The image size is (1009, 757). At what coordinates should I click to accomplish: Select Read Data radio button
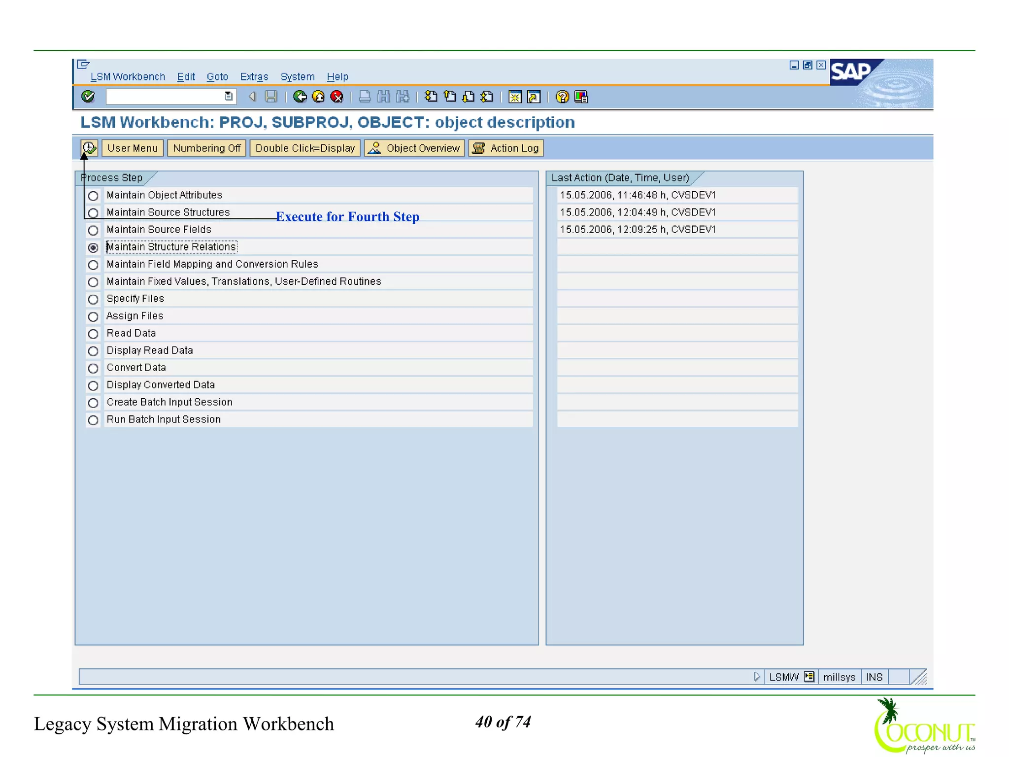click(93, 334)
